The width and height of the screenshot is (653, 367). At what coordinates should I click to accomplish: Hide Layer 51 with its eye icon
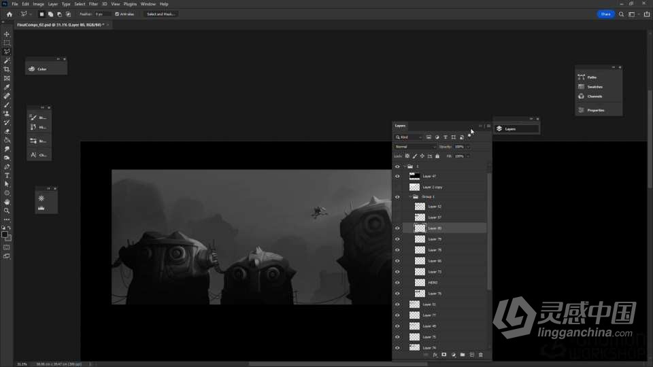point(397,304)
